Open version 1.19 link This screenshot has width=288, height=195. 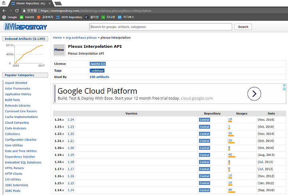[71, 155]
